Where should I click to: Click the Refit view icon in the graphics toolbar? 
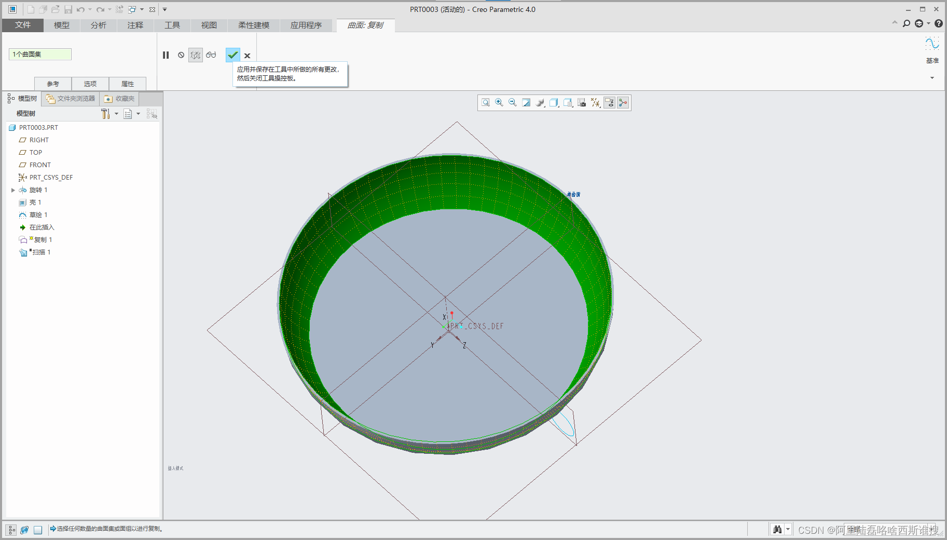coord(486,103)
